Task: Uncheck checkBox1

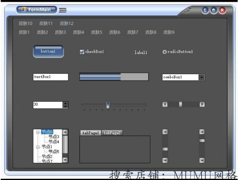Action: [82, 52]
